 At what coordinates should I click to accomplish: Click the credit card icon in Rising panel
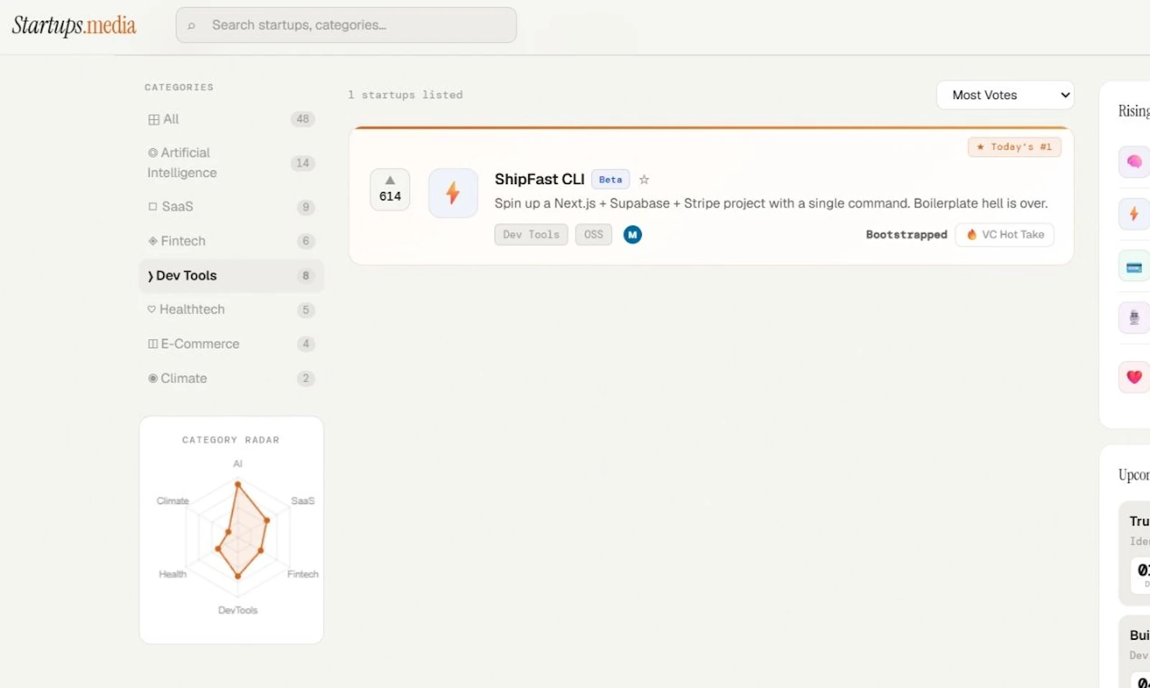(1134, 267)
